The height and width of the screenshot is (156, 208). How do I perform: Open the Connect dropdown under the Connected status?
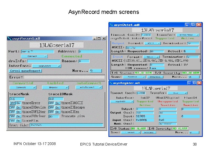click(23, 88)
